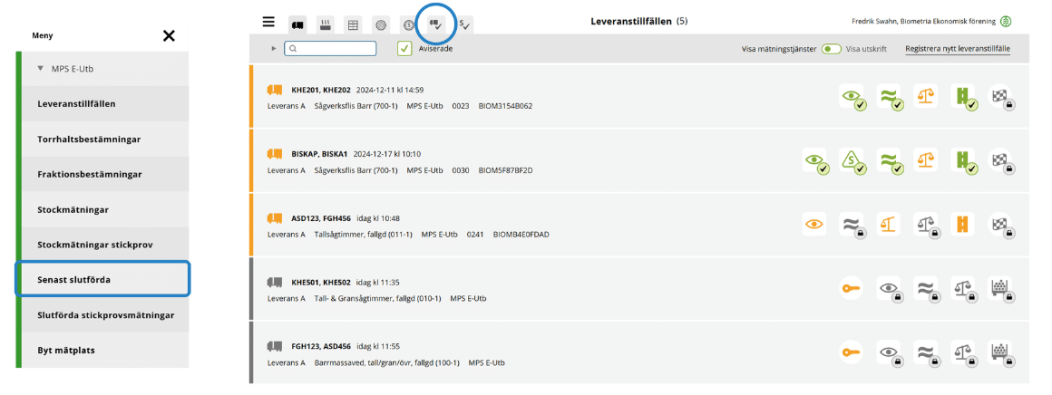Click the green road icon for BISKAP
The image size is (1052, 395).
click(963, 161)
